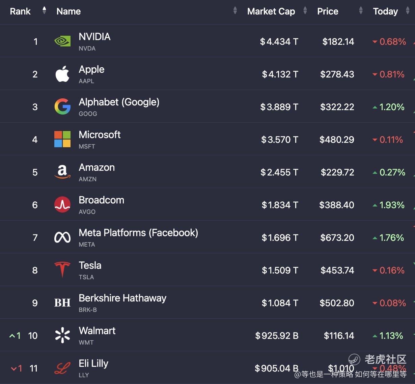Click the Meta infinity logo
Viewport: 415px width, 384px height.
[62, 237]
